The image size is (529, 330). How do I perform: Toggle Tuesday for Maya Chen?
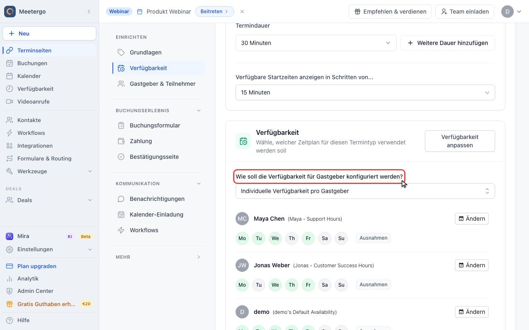[x=259, y=238]
